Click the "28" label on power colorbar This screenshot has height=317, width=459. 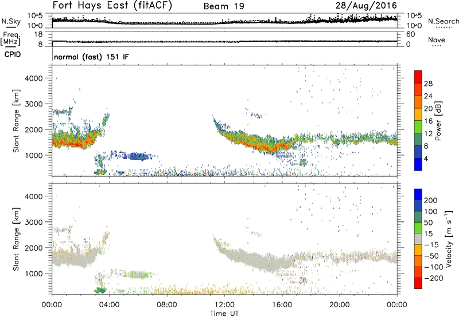[x=428, y=84]
